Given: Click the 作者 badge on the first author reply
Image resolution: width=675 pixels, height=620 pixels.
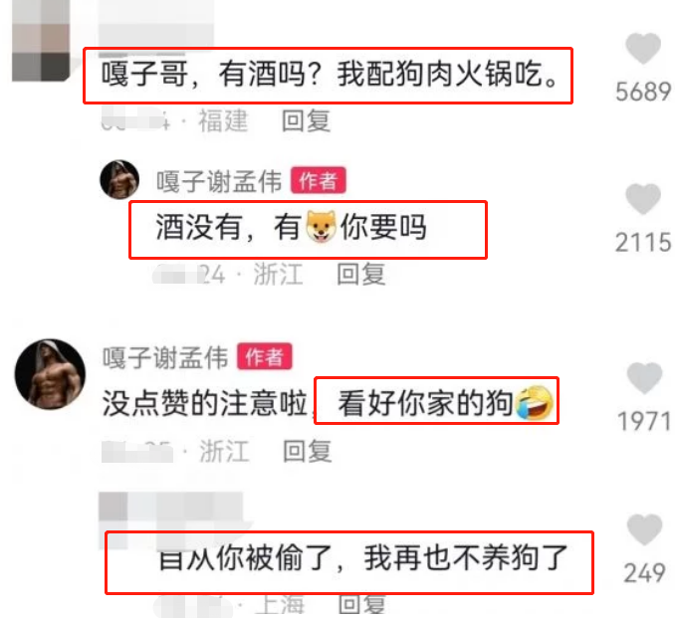Looking at the screenshot, I should point(319,180).
